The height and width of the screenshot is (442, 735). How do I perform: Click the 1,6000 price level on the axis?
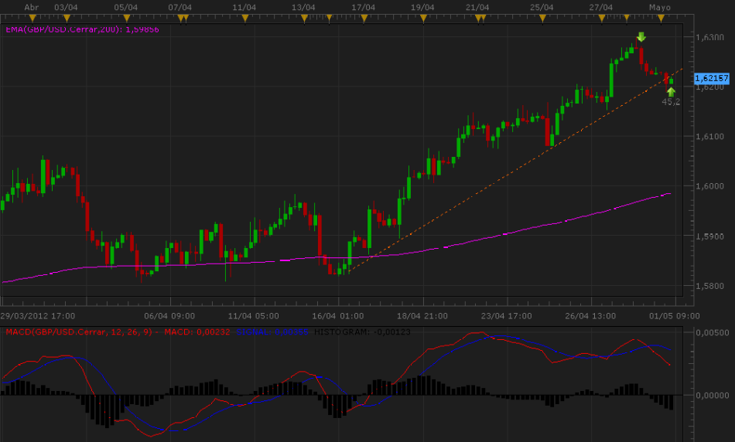709,186
